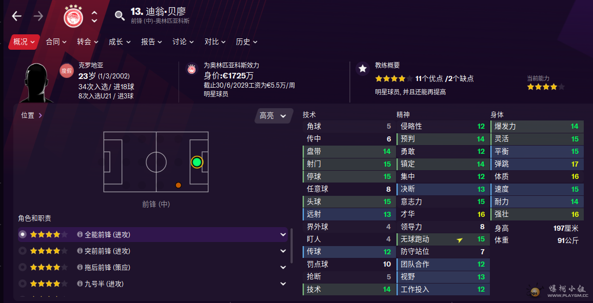Select the 突前前锋 (进攻) role radio button
The image size is (593, 303).
22,251
